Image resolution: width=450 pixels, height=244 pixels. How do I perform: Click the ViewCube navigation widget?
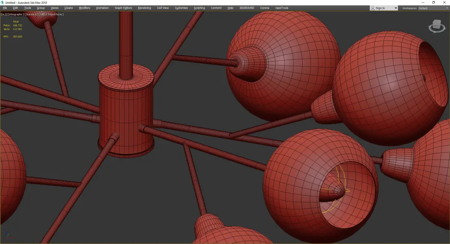[436, 27]
